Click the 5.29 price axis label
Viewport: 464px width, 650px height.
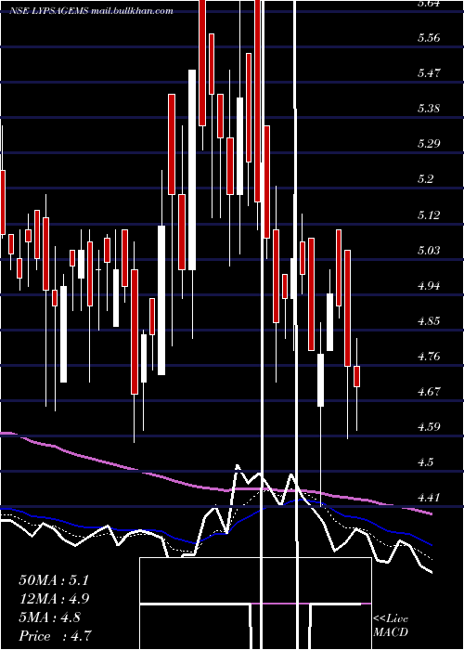pyautogui.click(x=429, y=144)
